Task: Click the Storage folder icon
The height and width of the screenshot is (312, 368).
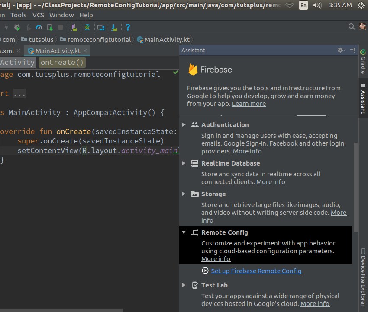Action: pos(194,194)
